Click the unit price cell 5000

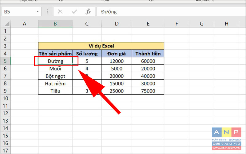click(117, 68)
